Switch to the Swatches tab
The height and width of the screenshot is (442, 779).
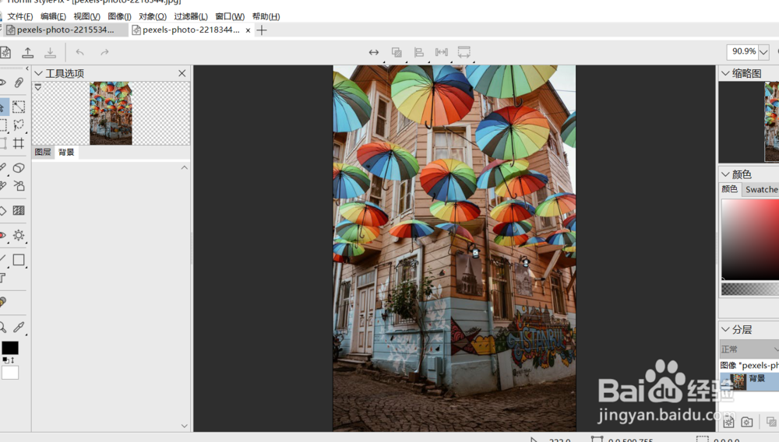point(761,190)
